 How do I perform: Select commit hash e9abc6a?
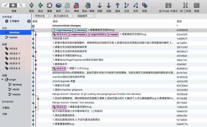point(119,116)
